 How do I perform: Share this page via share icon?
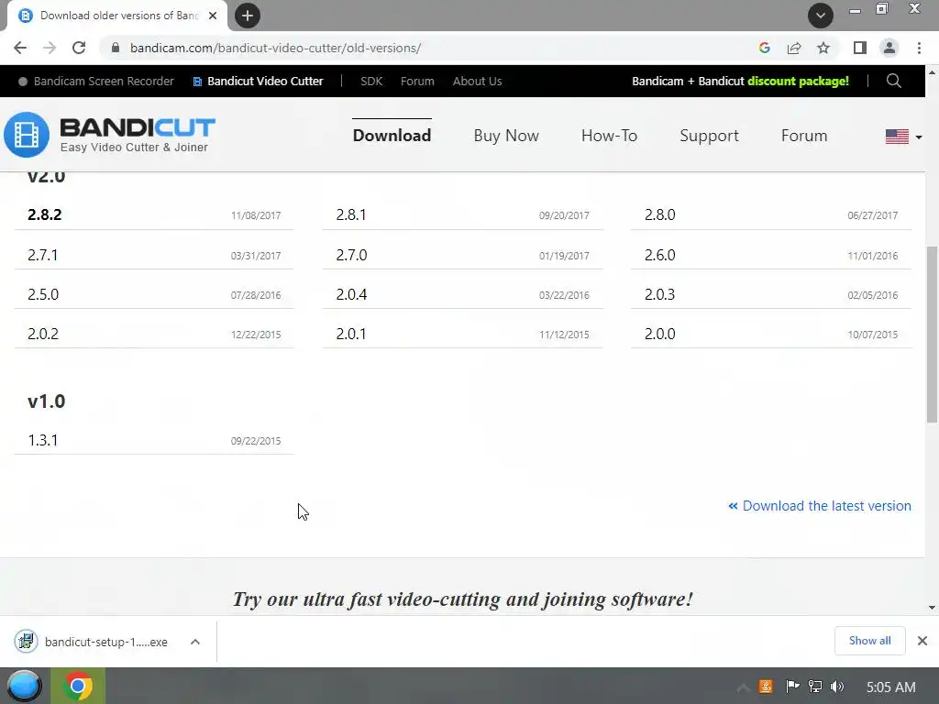point(794,48)
